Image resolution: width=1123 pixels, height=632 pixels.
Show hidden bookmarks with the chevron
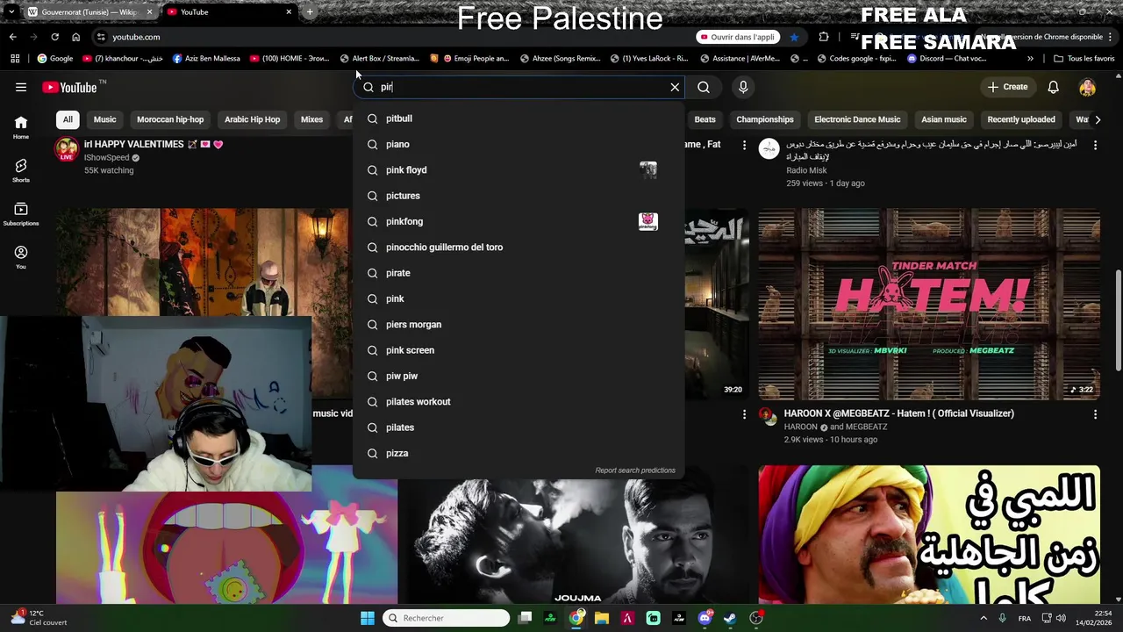(1030, 59)
